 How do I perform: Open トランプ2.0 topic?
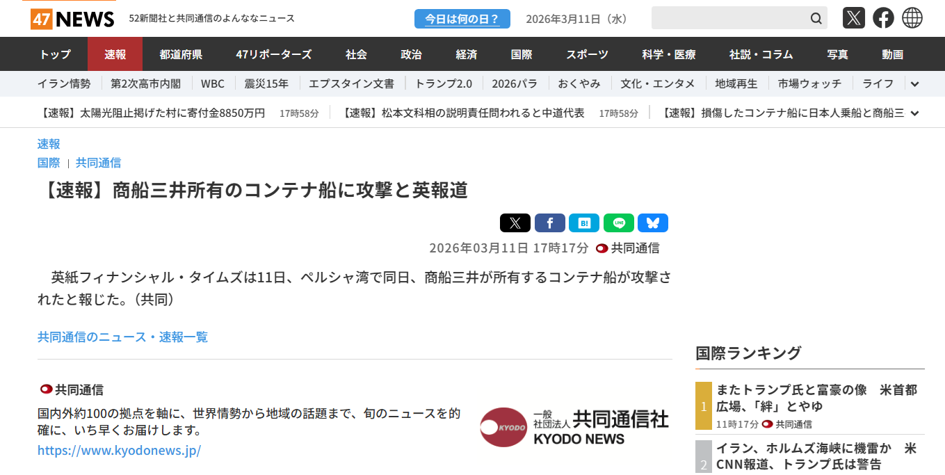pyautogui.click(x=444, y=83)
